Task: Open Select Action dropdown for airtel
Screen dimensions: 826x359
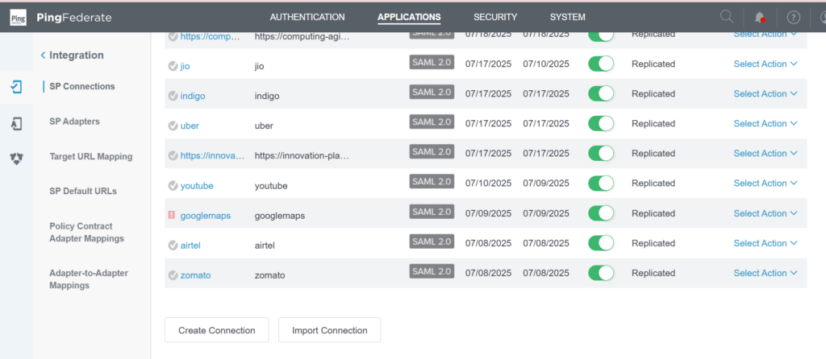Action: pyautogui.click(x=766, y=243)
